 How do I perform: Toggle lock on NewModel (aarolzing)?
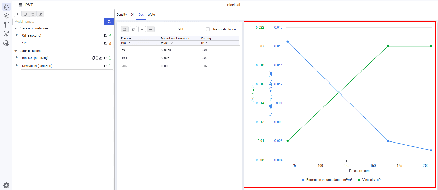110,66
